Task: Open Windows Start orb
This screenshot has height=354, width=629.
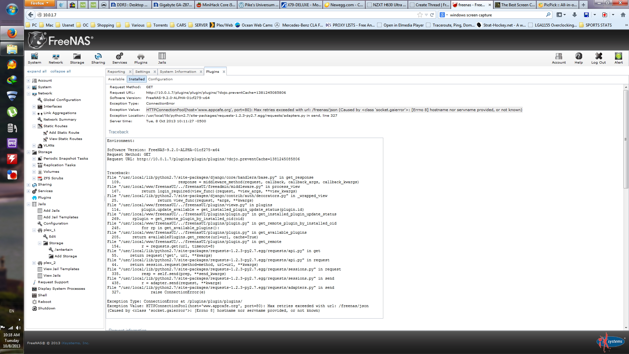Action: tap(12, 10)
